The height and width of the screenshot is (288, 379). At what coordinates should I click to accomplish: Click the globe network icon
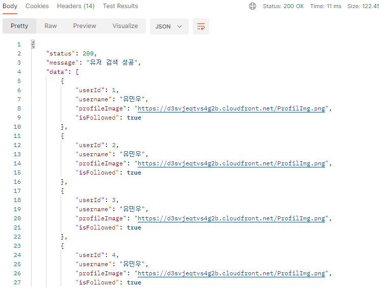(x=252, y=6)
